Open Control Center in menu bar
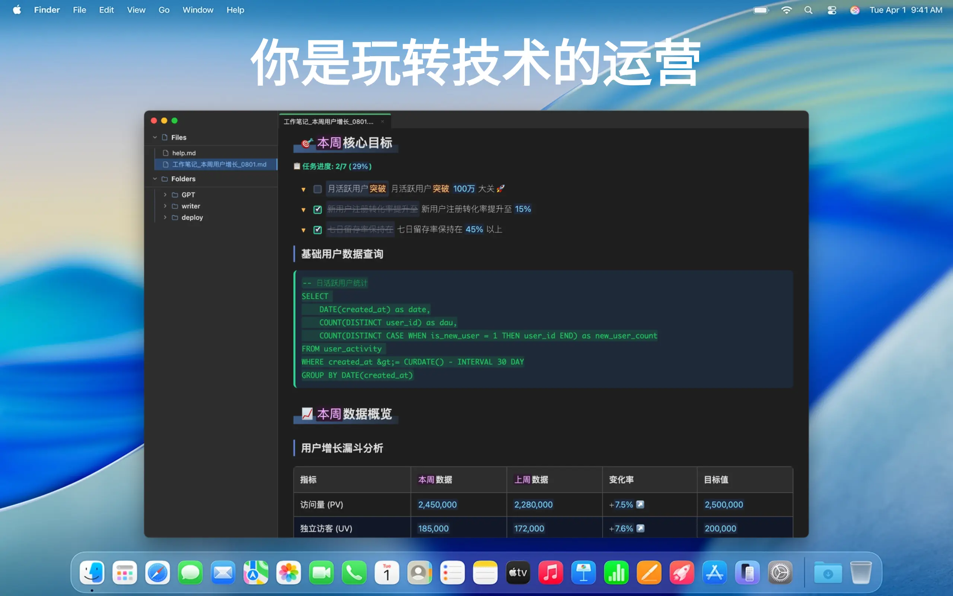Image resolution: width=953 pixels, height=596 pixels. (x=831, y=10)
